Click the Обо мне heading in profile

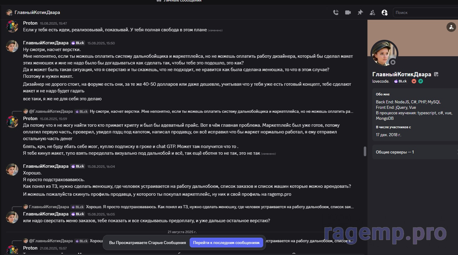[x=383, y=94]
